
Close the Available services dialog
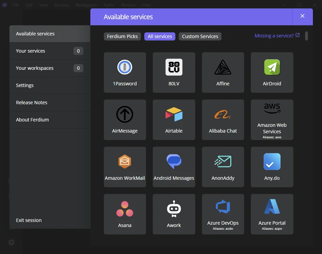point(302,16)
